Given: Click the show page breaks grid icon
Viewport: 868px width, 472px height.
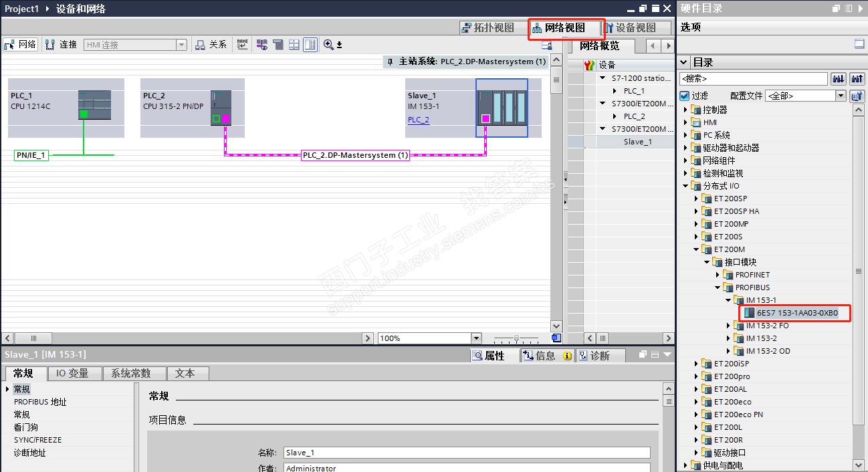Looking at the screenshot, I should [294, 45].
